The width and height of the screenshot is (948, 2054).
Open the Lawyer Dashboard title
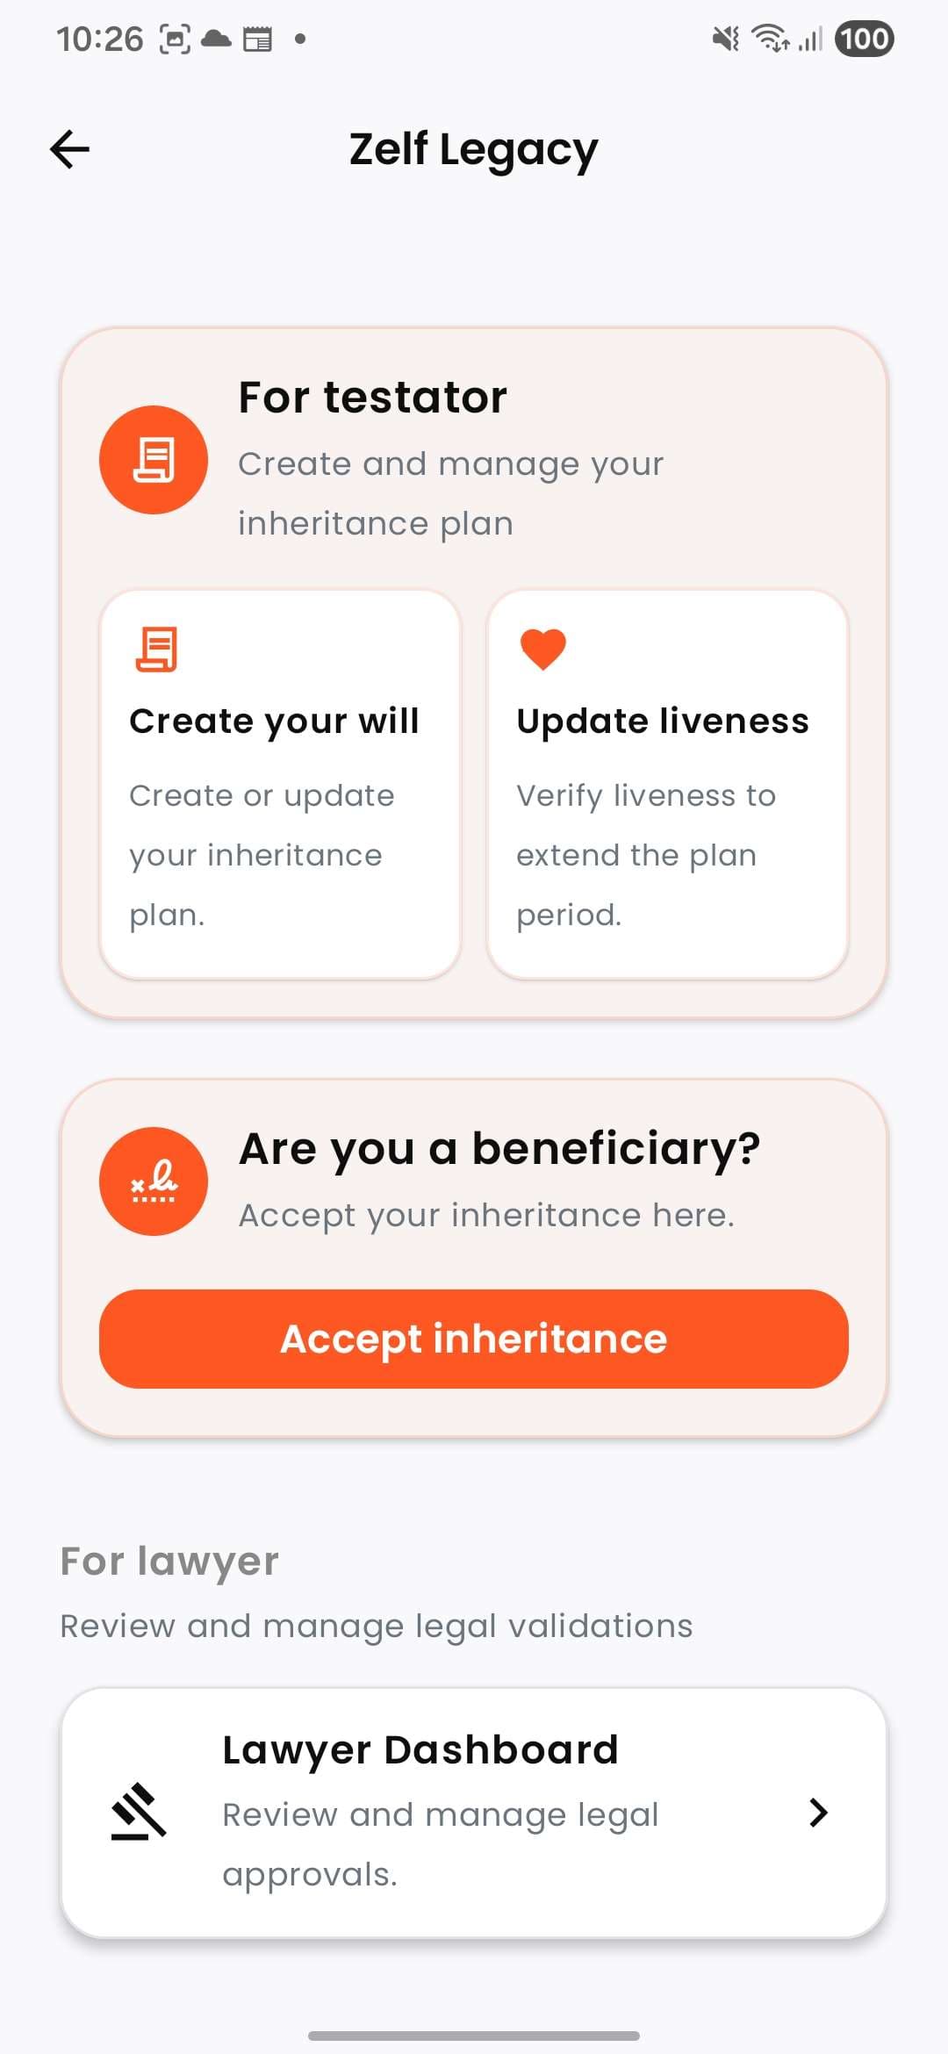[420, 1749]
